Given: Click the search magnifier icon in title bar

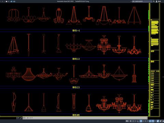Looking at the screenshot, I should click(154, 1).
